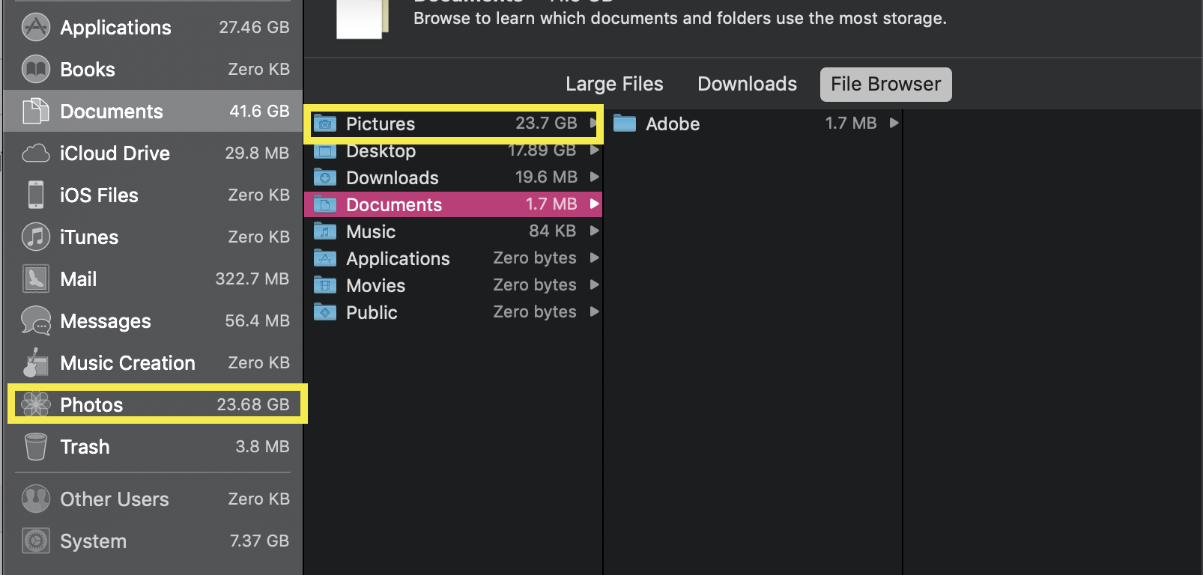Viewport: 1203px width, 575px height.
Task: Select the File Browser tab
Action: pos(885,84)
